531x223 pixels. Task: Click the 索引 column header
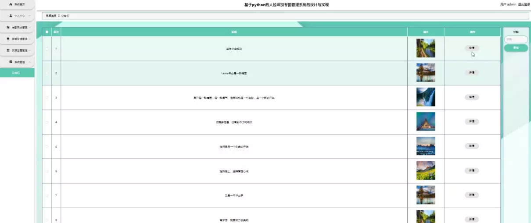(x=56, y=32)
